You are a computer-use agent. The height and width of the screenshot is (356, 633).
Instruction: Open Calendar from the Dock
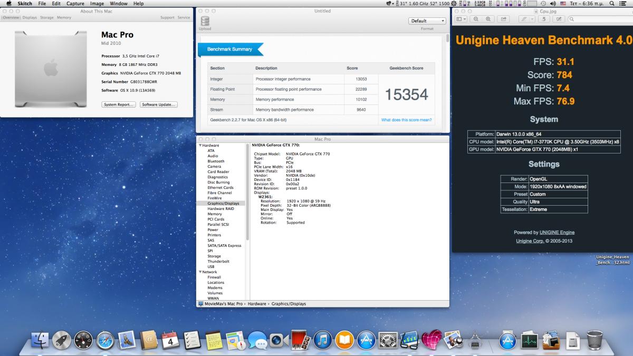(170, 341)
